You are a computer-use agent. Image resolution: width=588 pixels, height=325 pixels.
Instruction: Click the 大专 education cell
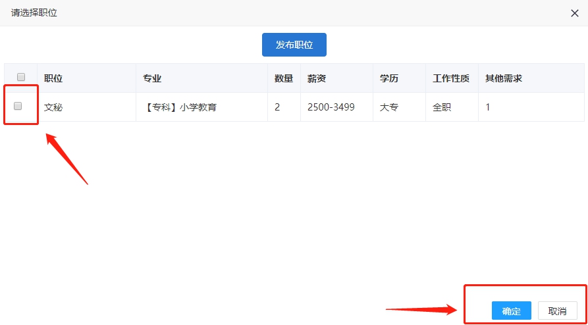388,107
